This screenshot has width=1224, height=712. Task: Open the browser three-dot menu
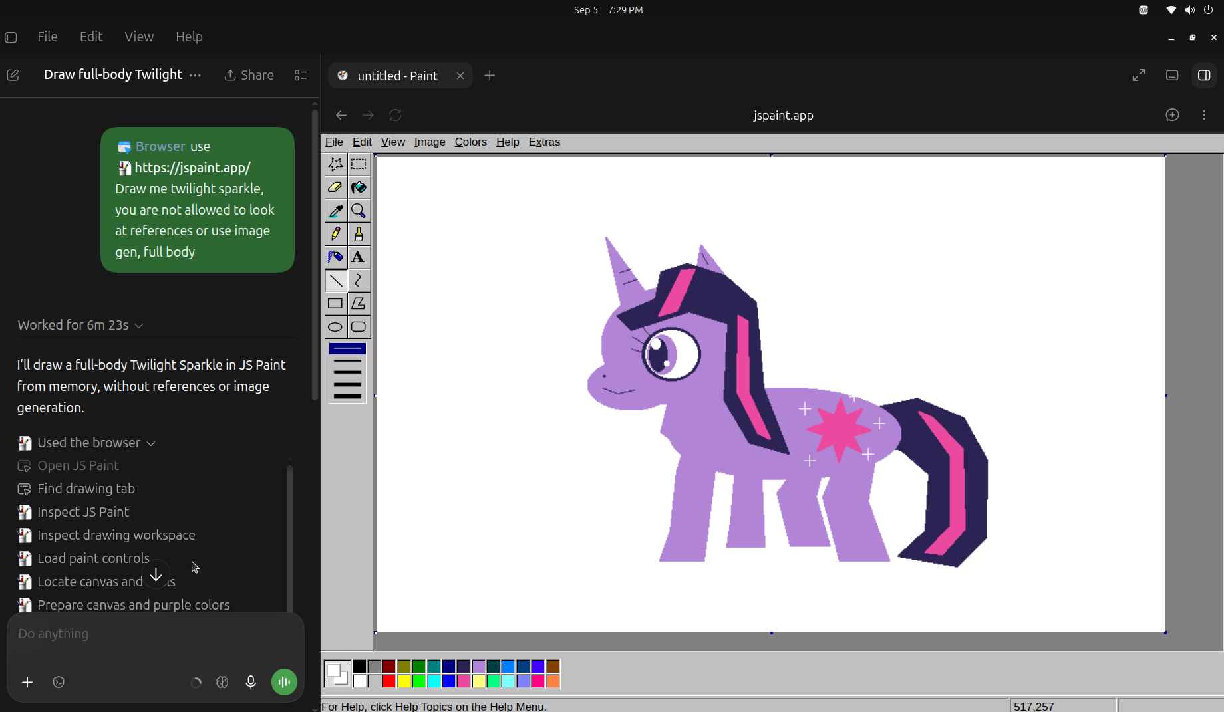[1204, 115]
